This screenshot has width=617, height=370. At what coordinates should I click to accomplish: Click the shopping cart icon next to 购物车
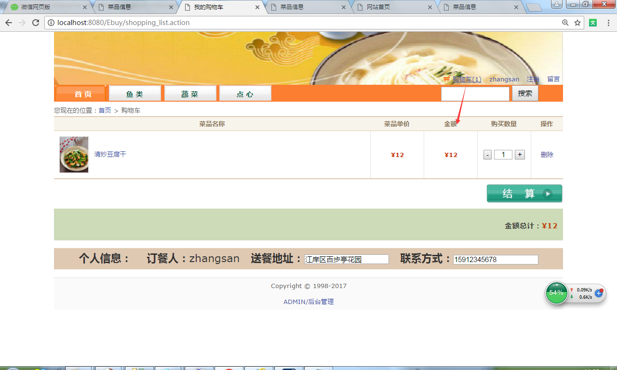[x=446, y=79]
